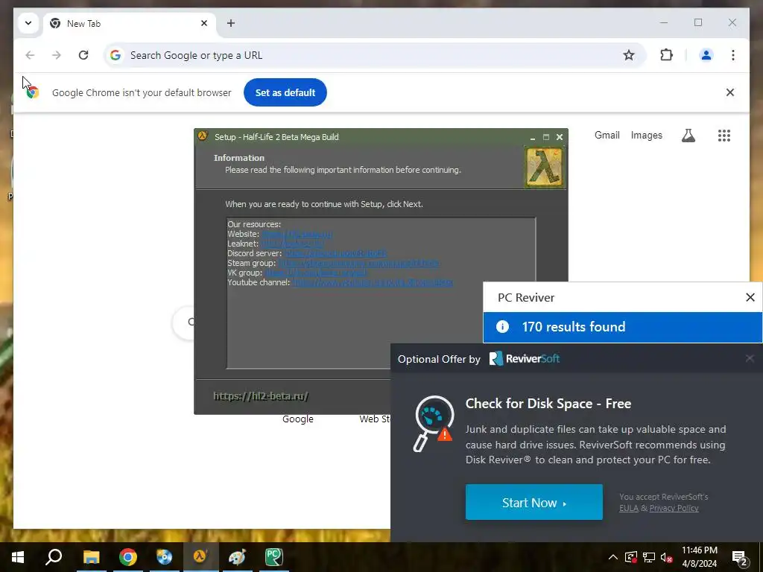Open the VK group link in setup
The width and height of the screenshot is (763, 572).
click(315, 273)
